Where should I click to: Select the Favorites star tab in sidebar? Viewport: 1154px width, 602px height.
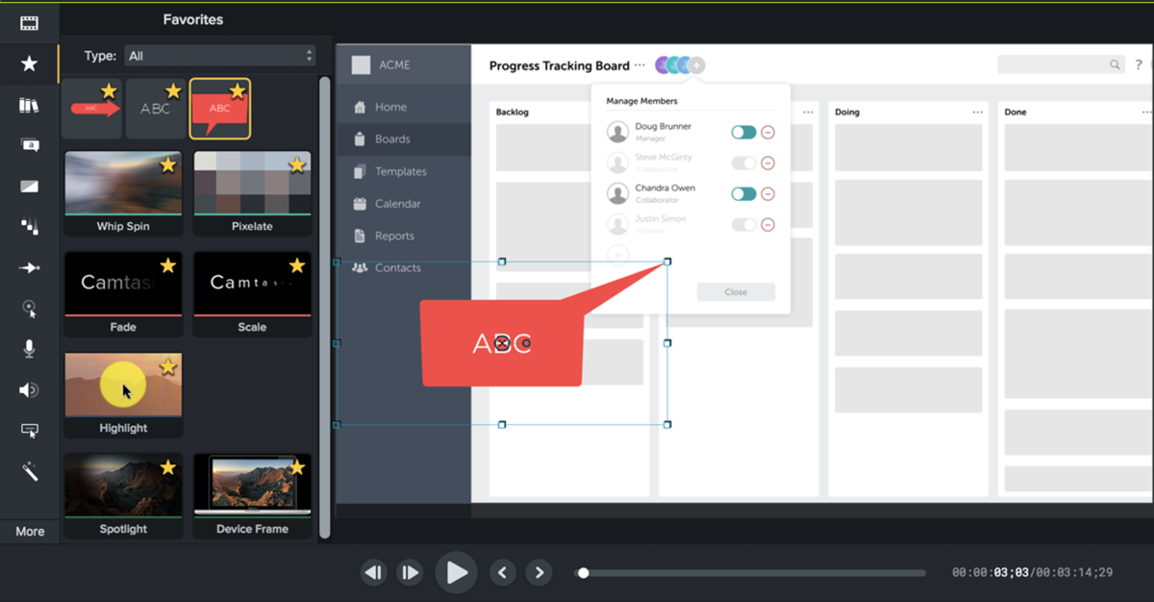30,63
